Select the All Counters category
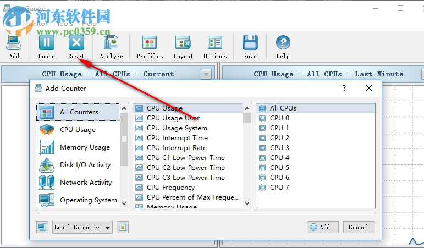 pyautogui.click(x=78, y=112)
